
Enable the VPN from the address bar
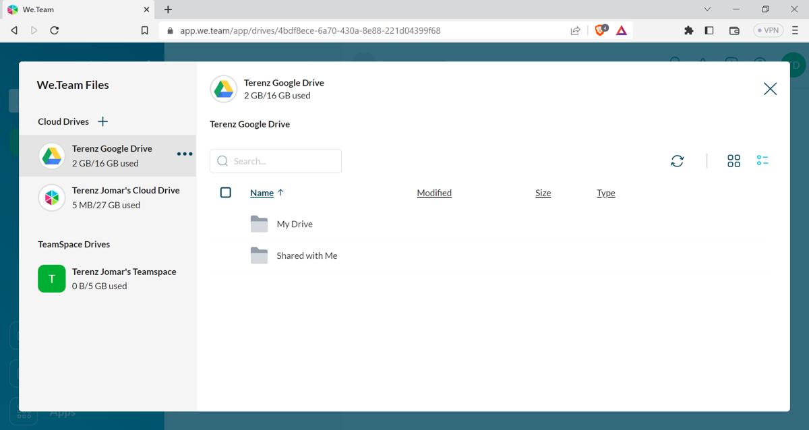(767, 30)
